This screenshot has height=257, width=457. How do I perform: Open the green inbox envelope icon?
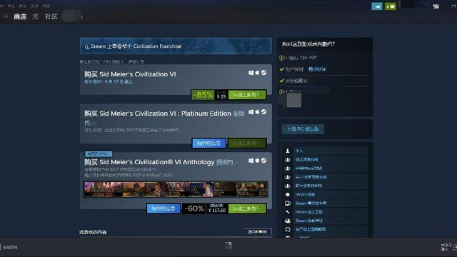391,6
